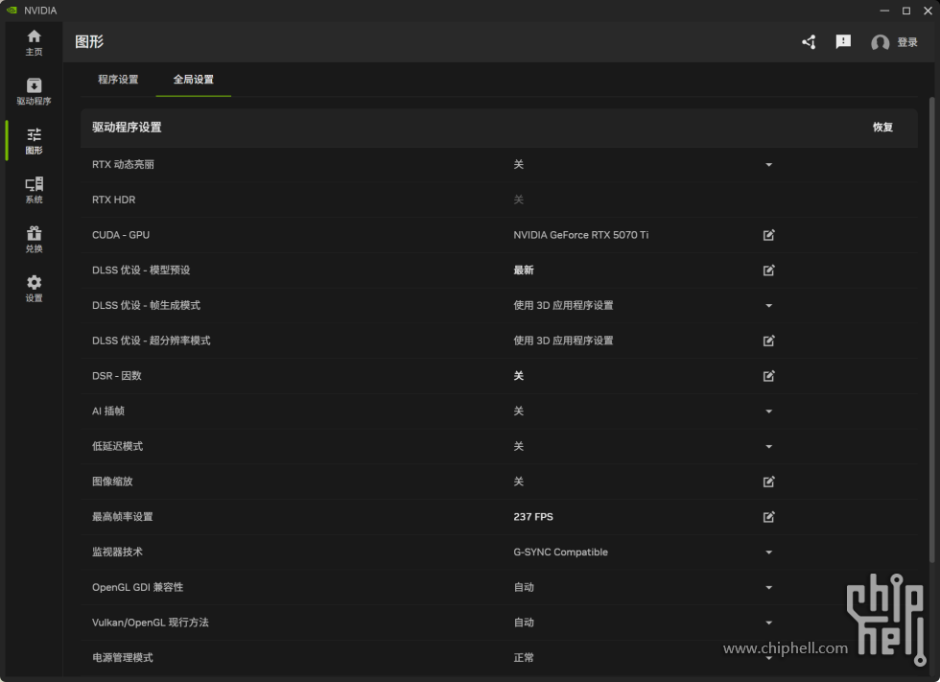
Task: Expand the AI 插帧 dropdown
Action: coord(768,411)
